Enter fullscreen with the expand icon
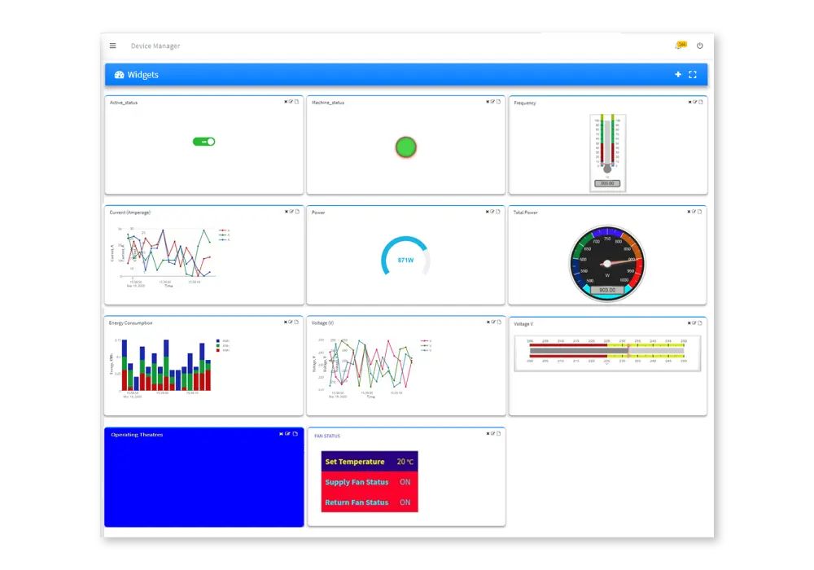 click(693, 74)
